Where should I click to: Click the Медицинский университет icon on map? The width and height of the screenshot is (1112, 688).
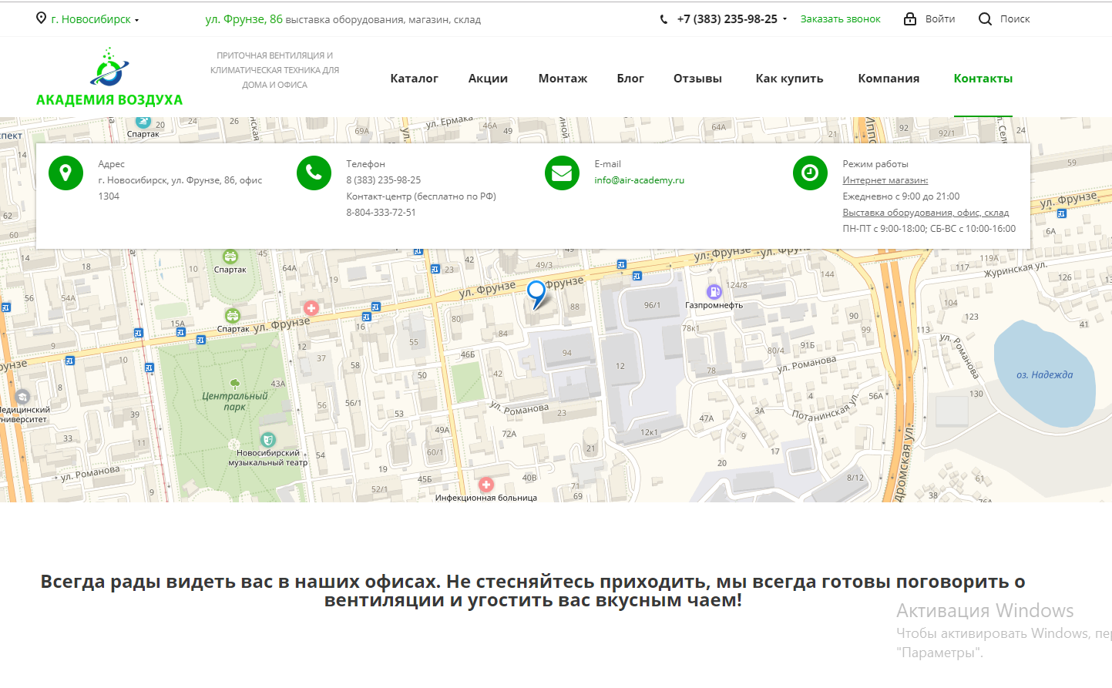click(x=22, y=397)
